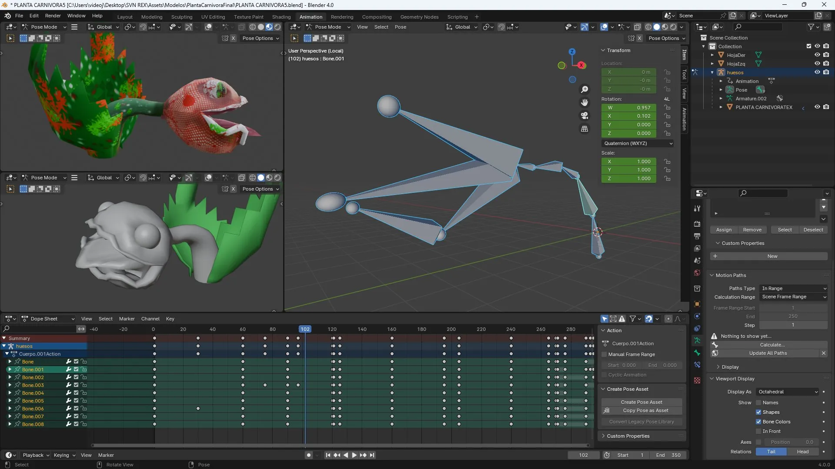Jump to first frame playback button

[328, 455]
